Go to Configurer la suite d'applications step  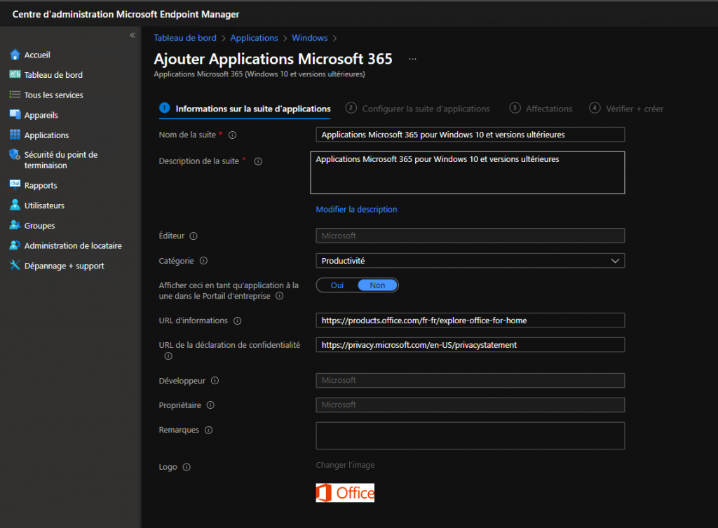click(418, 109)
